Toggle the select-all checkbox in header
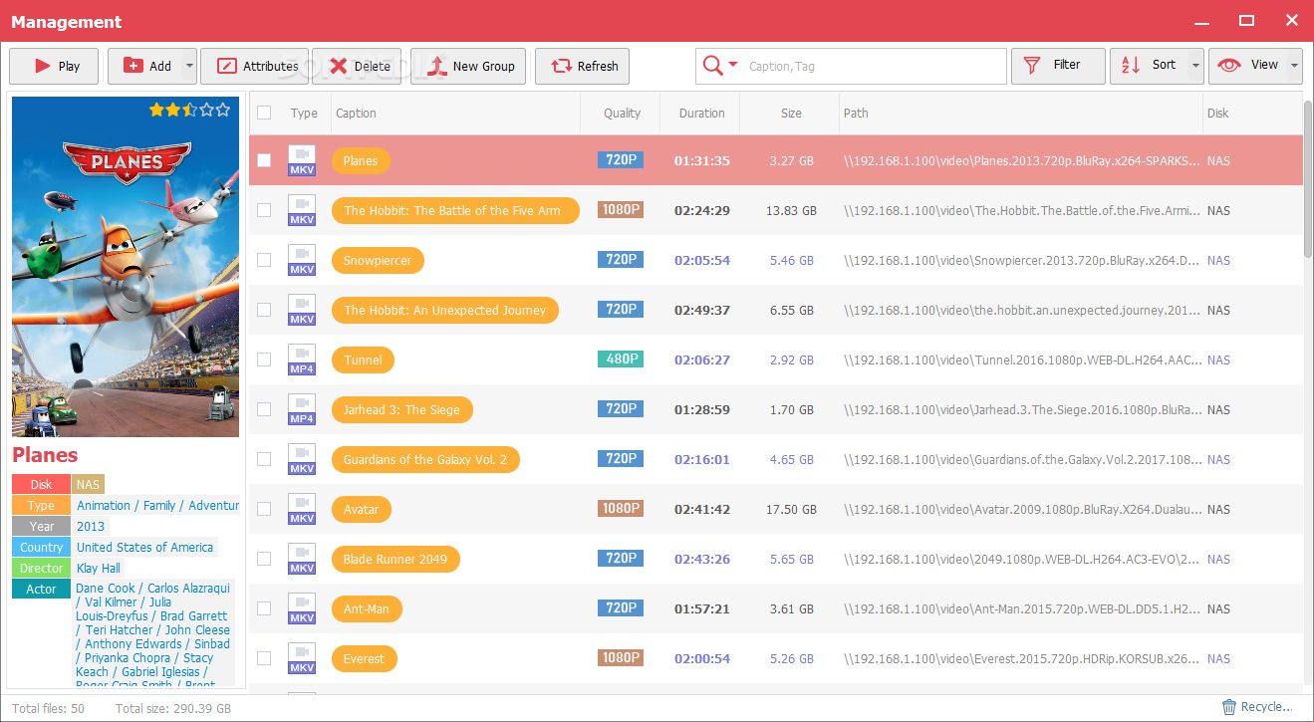This screenshot has width=1314, height=722. tap(264, 113)
